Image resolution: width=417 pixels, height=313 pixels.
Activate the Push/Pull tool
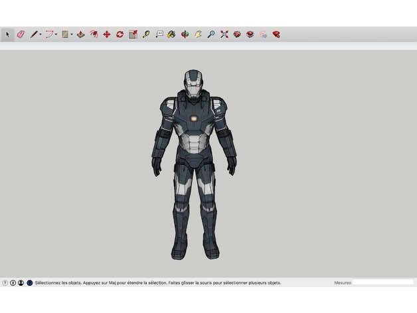point(80,34)
